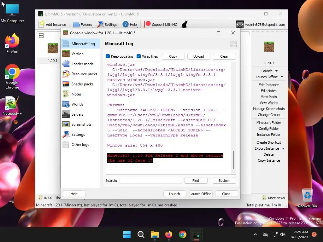Click the Notes icon in sidebar
The image size is (323, 242).
(66, 94)
